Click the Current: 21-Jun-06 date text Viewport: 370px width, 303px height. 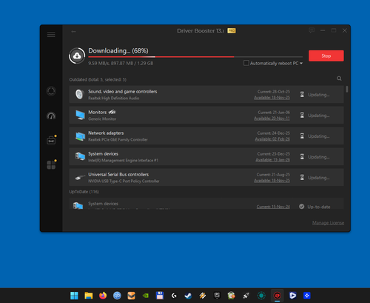click(274, 113)
